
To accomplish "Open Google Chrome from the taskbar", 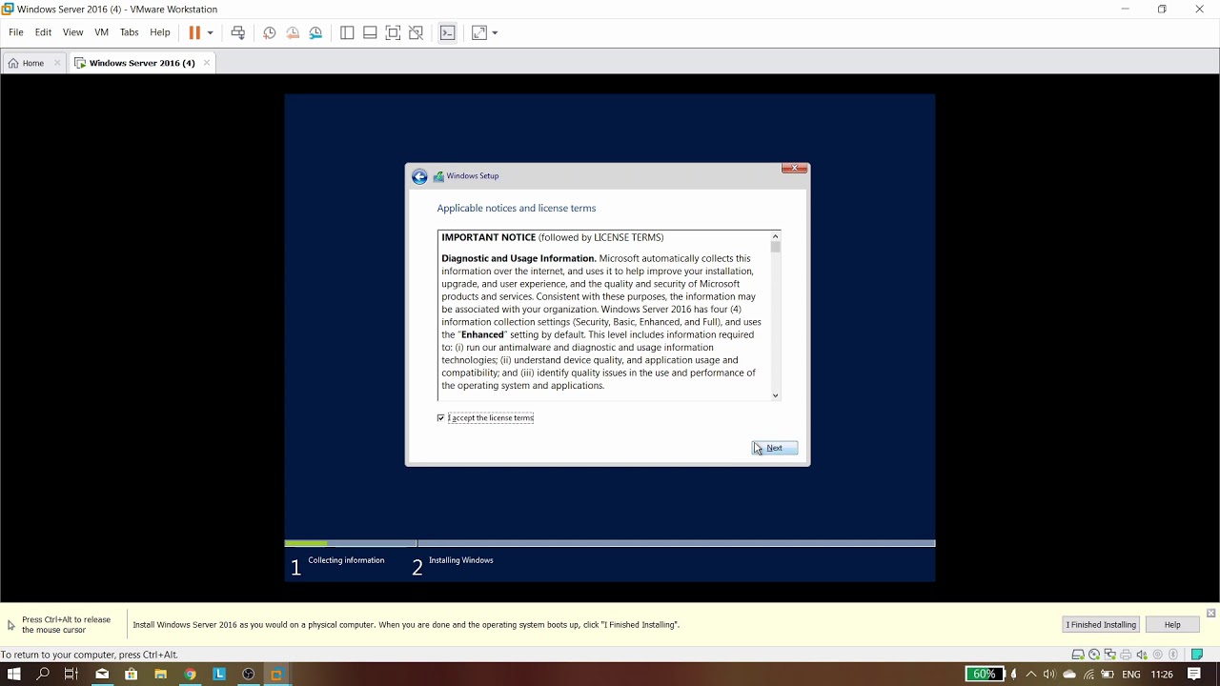I will (190, 674).
